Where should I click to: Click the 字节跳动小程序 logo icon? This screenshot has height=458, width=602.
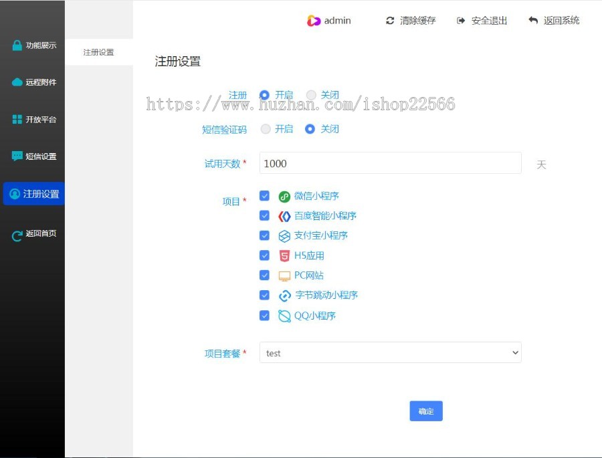[x=284, y=296]
